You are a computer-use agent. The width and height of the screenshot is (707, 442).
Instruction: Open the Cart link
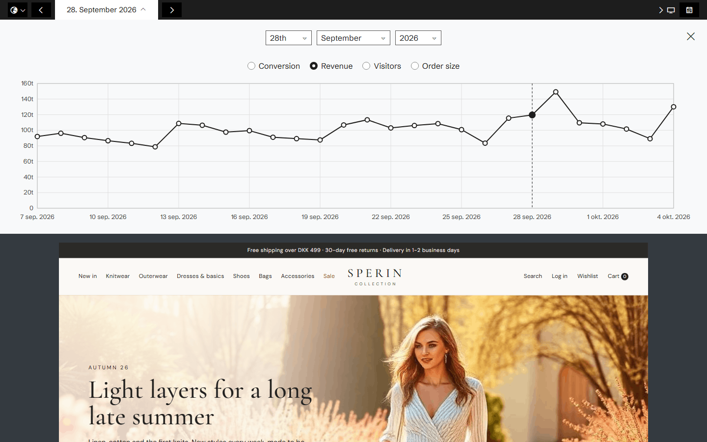(618, 276)
